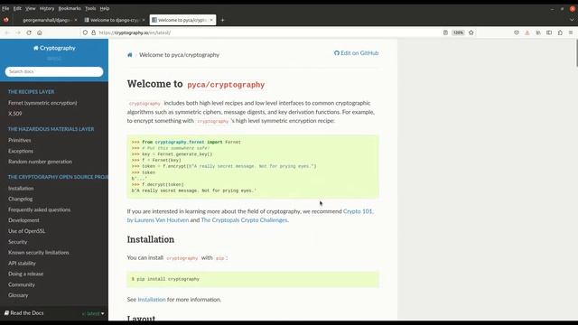578x325 pixels.
Task: Open Community in the sidebar
Action: pos(22,284)
